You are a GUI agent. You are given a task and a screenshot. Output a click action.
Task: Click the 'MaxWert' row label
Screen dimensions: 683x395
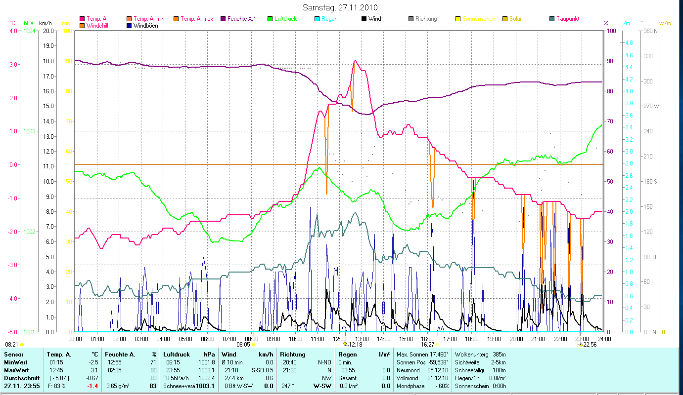pos(16,370)
